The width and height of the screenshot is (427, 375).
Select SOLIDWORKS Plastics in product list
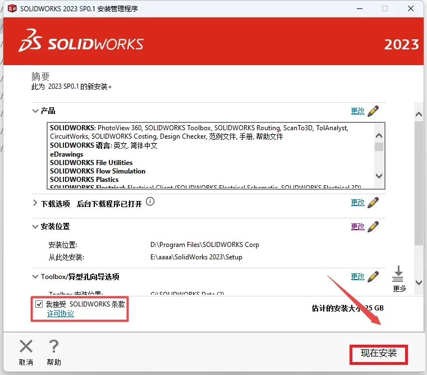tap(84, 180)
